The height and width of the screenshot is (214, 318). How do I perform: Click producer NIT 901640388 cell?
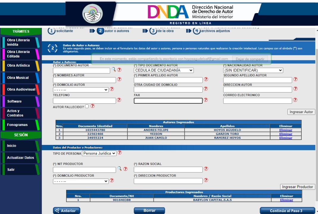coord(122,200)
